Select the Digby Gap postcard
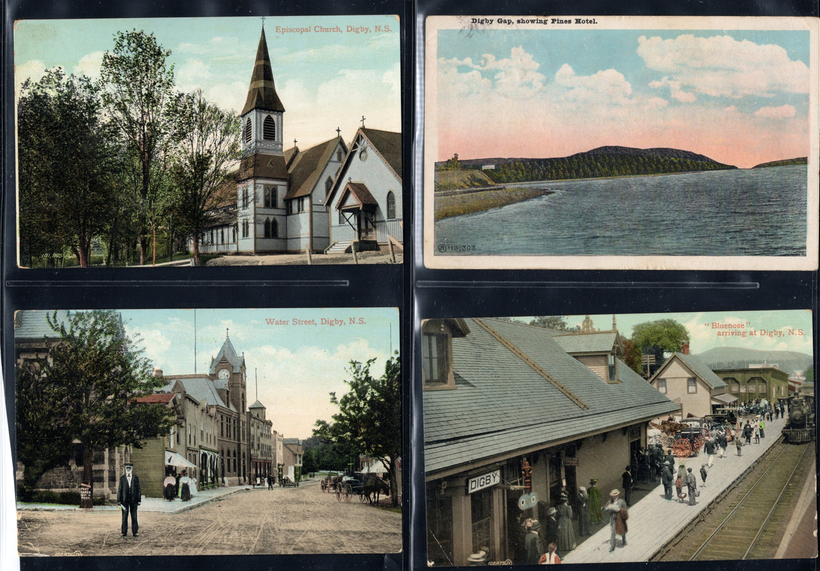This screenshot has width=820, height=571. (621, 141)
